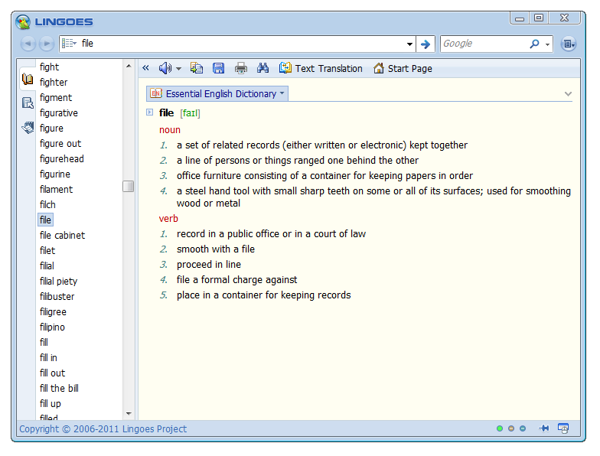Image resolution: width=600 pixels, height=456 pixels.
Task: Select 'figurative' in word list
Action: 58,113
